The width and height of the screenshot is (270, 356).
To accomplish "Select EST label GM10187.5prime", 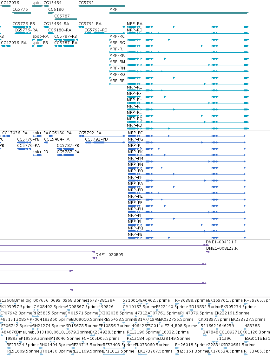I will 139,307.
